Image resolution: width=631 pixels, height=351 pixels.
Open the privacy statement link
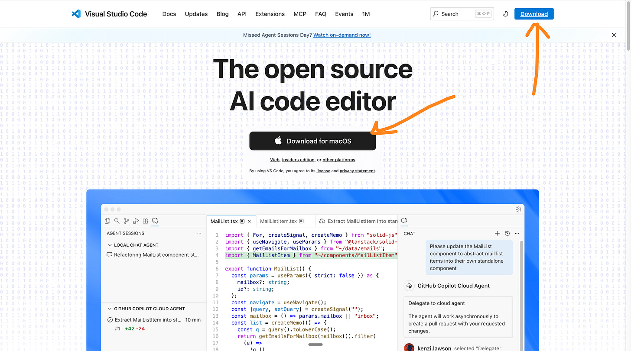(357, 171)
